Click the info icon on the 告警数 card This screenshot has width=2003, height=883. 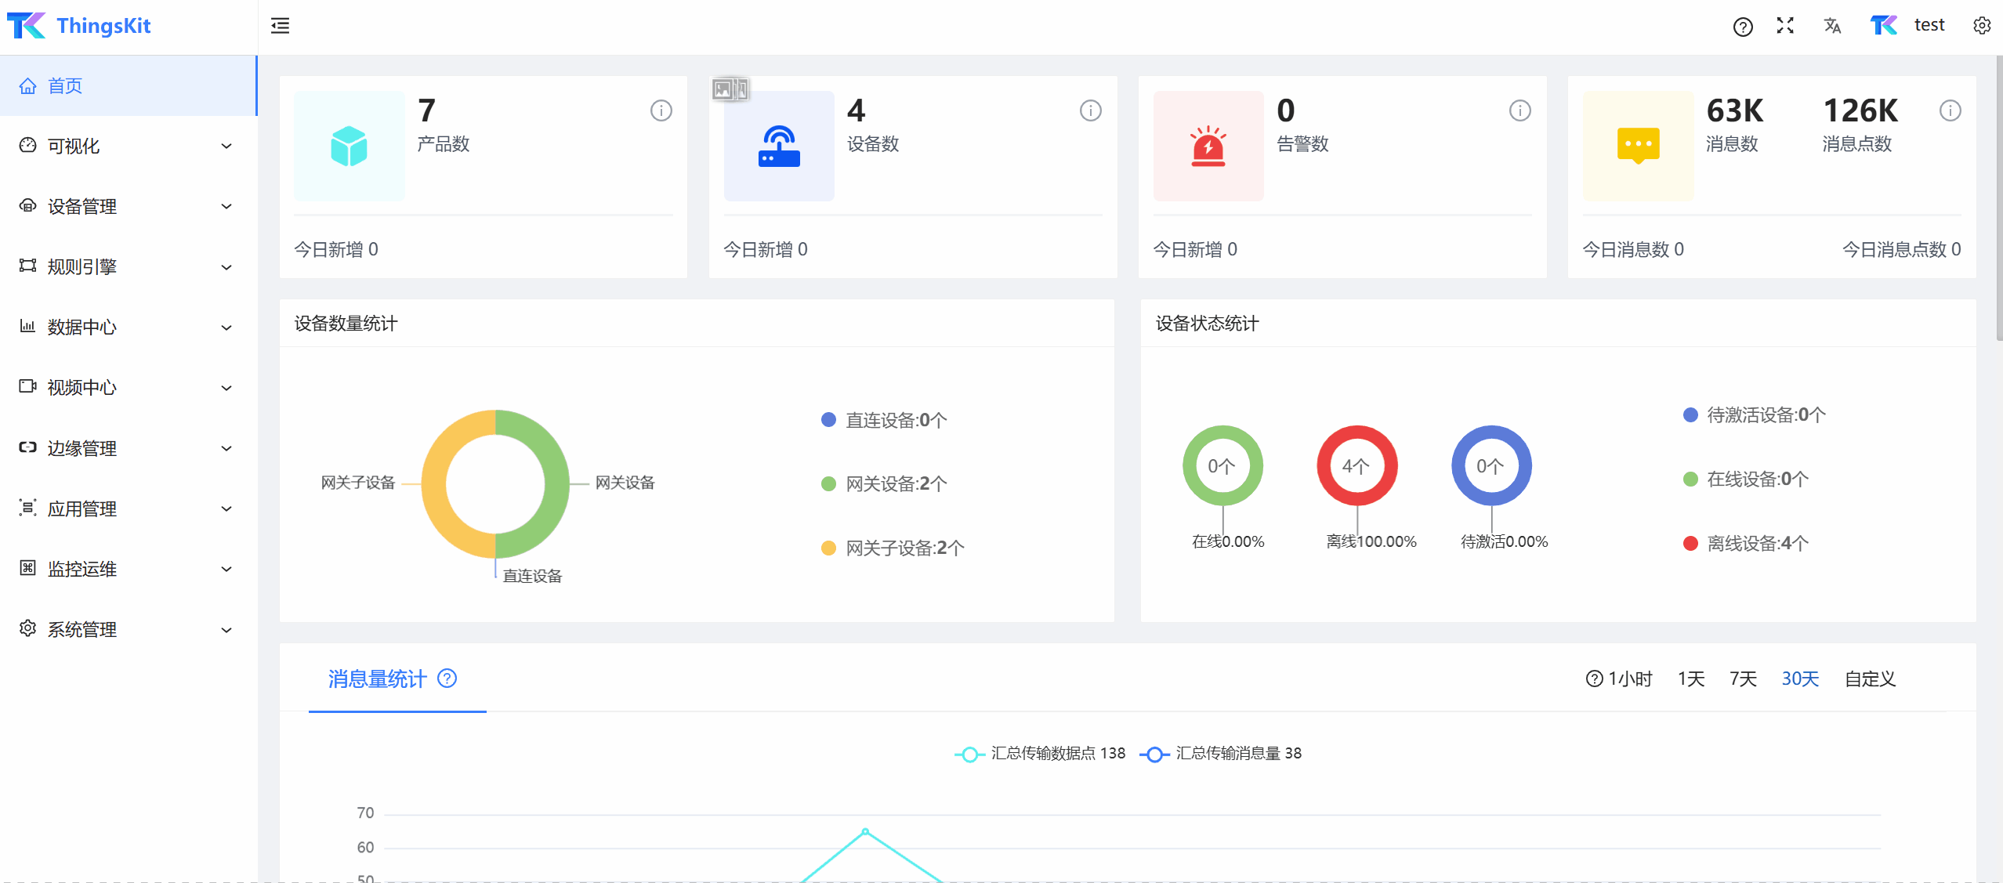pyautogui.click(x=1519, y=110)
